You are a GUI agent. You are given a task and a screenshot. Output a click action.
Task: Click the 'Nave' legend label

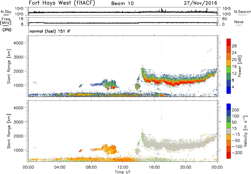point(238,22)
